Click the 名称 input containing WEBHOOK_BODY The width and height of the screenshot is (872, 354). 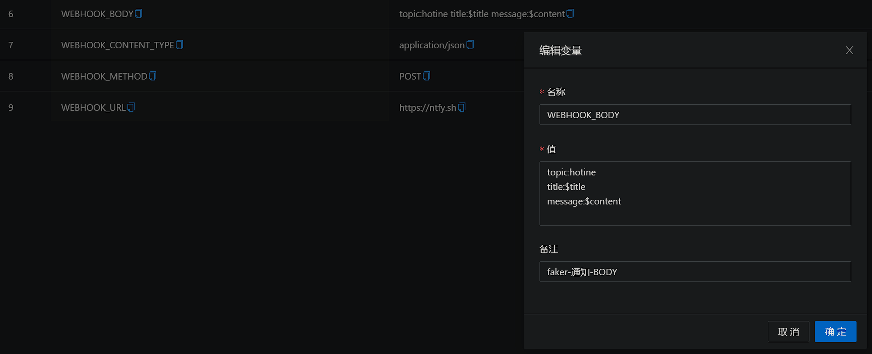tap(695, 114)
